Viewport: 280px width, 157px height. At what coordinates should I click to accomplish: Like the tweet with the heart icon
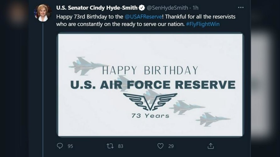161,146
